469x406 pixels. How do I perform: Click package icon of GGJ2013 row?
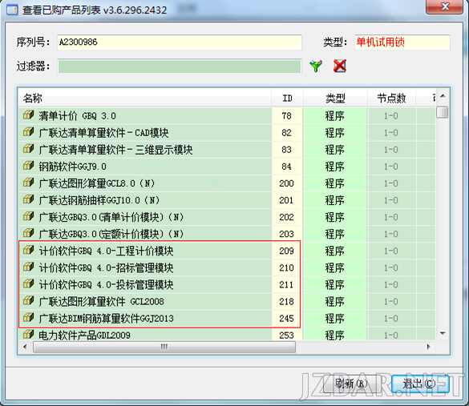pos(29,318)
